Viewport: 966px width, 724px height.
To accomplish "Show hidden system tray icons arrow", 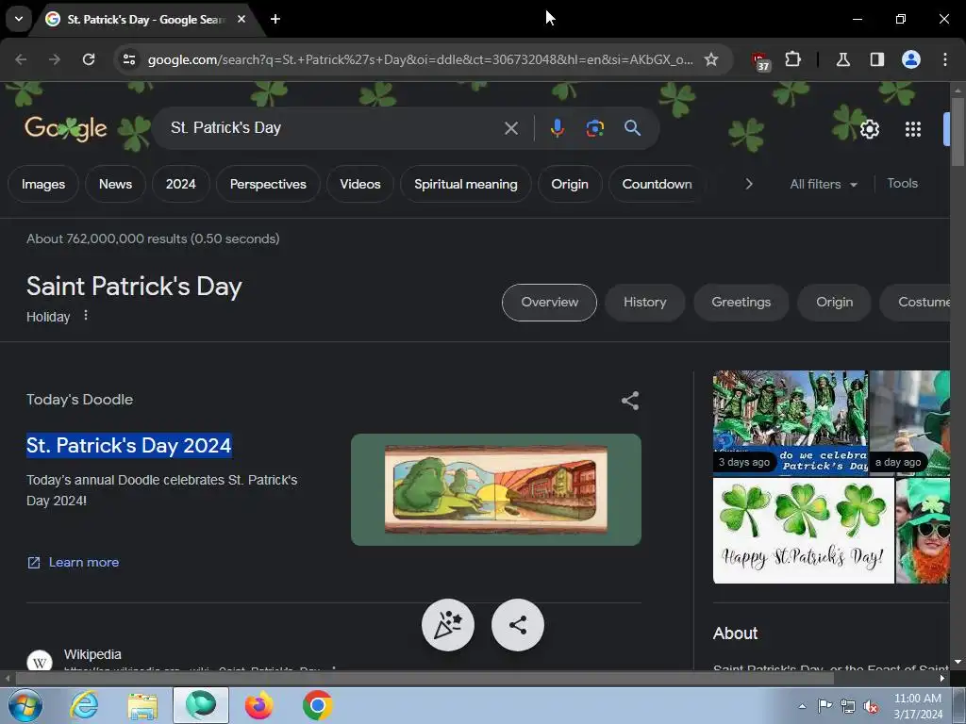I will tap(802, 706).
